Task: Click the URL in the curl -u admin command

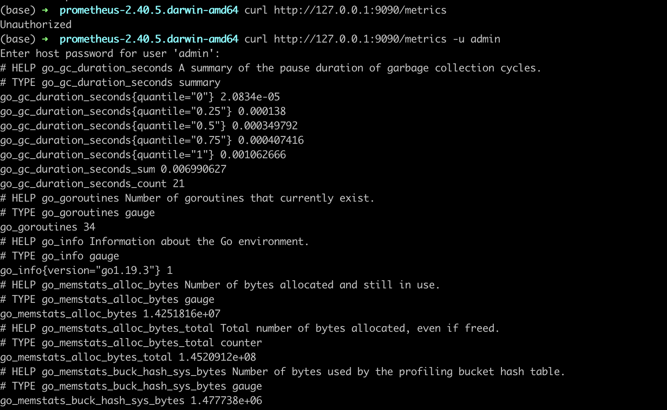Action: [360, 39]
